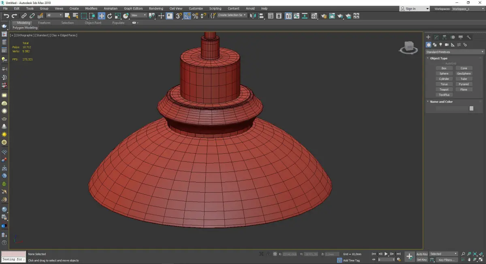Click the object color swatch
486x264 pixels.
pos(471,108)
